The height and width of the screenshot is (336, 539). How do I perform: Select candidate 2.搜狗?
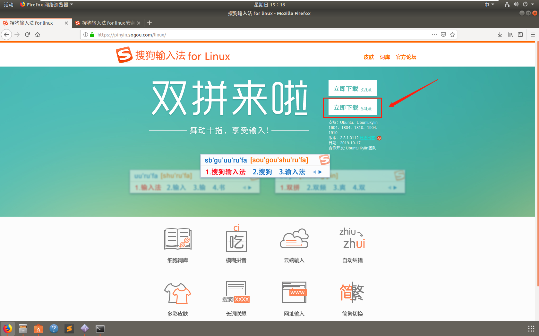[x=262, y=172]
